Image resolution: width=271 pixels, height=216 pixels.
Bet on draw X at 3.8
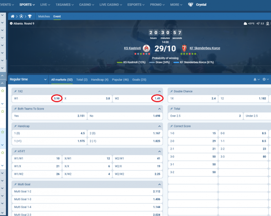pos(87,99)
